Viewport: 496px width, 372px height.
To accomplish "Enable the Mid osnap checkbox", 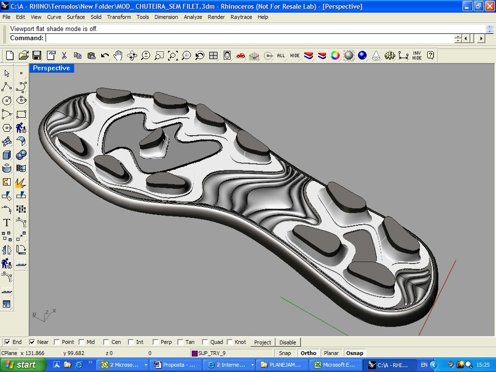I will coord(81,342).
